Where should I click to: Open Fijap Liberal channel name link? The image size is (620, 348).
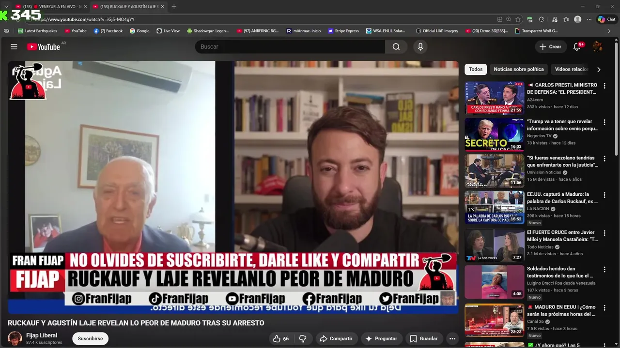(x=42, y=335)
